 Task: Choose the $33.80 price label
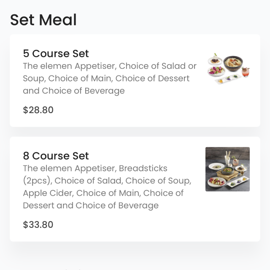tap(38, 224)
